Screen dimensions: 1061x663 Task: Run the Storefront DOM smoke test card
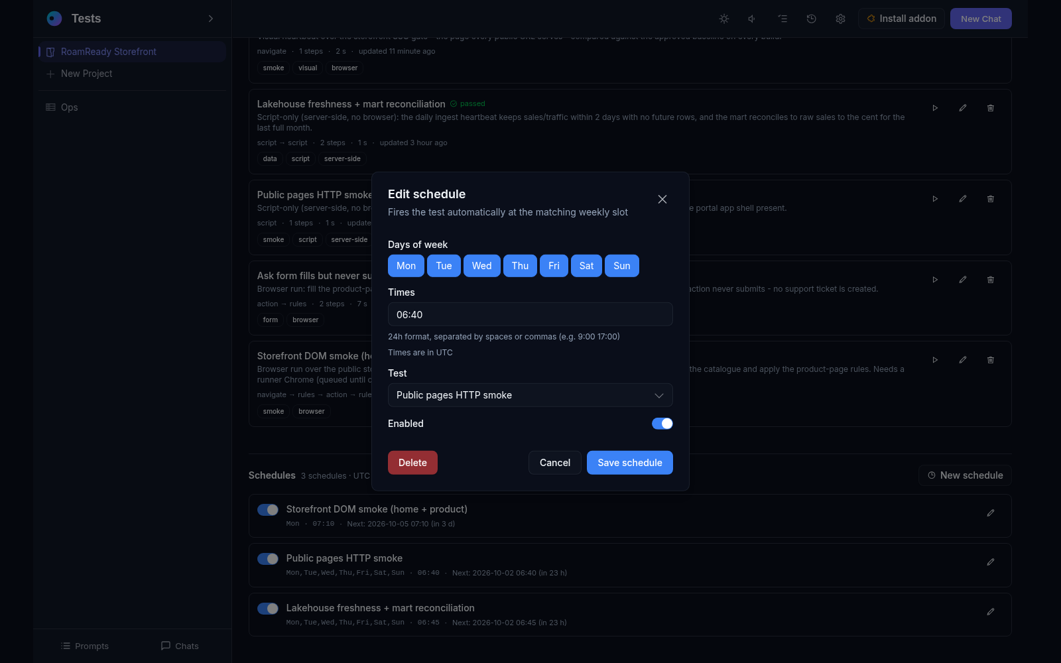click(935, 360)
